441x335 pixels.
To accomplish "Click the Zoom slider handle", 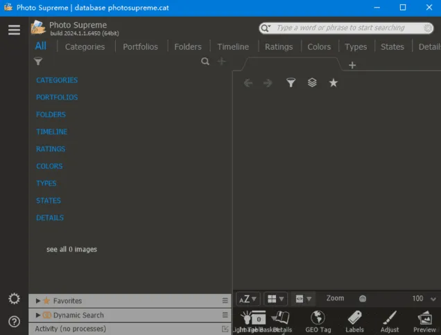I will (x=363, y=299).
